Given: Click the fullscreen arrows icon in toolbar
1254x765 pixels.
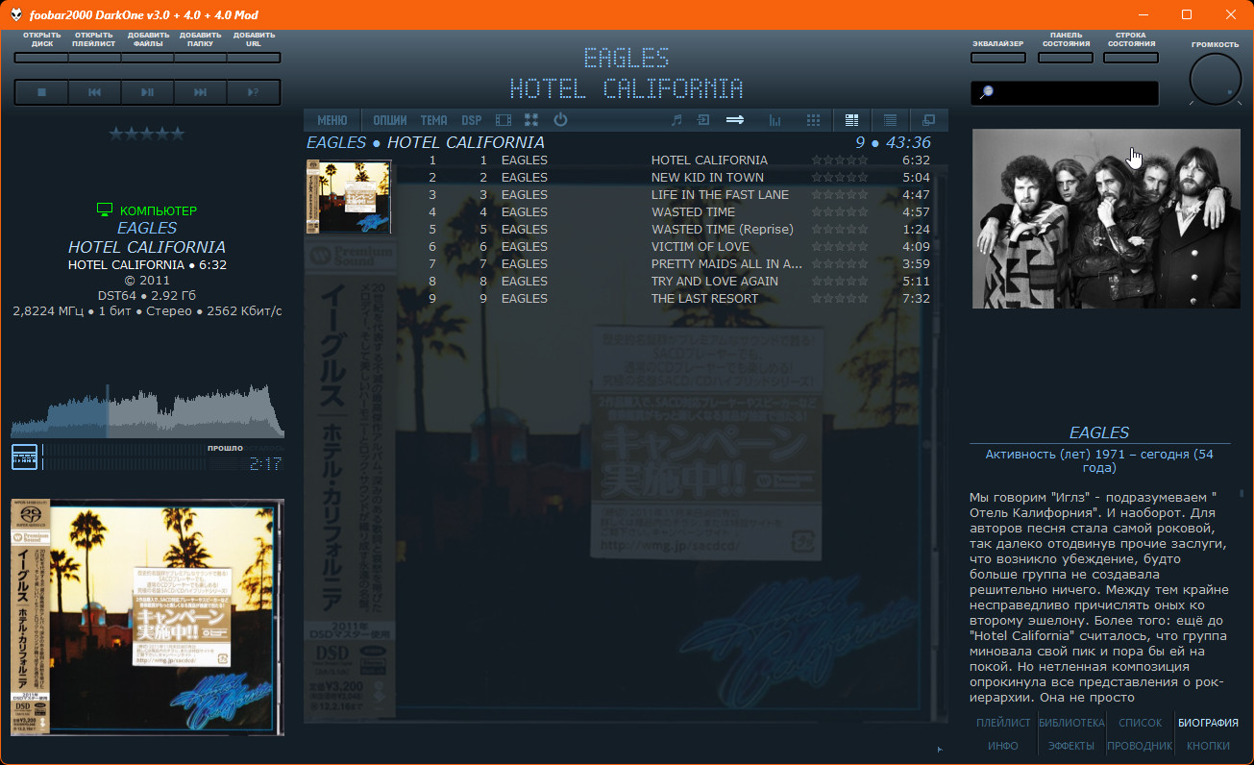Looking at the screenshot, I should click(x=531, y=120).
